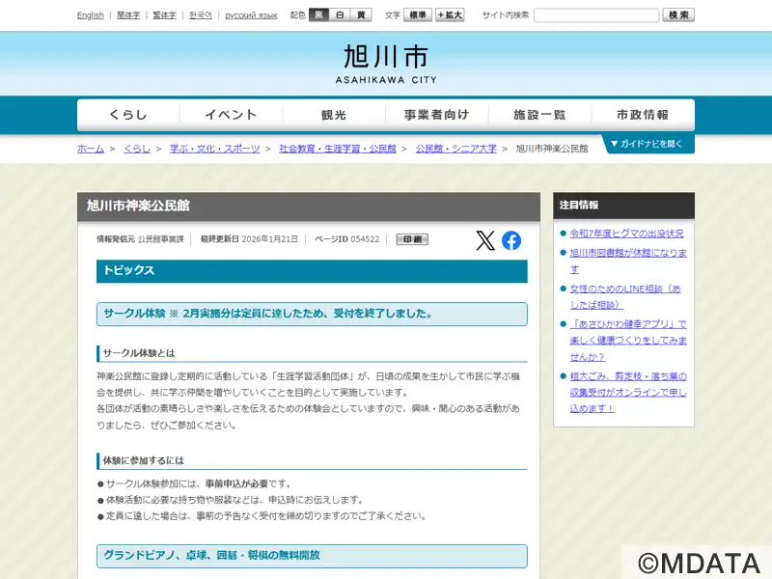Share page on X (Twitter) icon

pyautogui.click(x=485, y=240)
